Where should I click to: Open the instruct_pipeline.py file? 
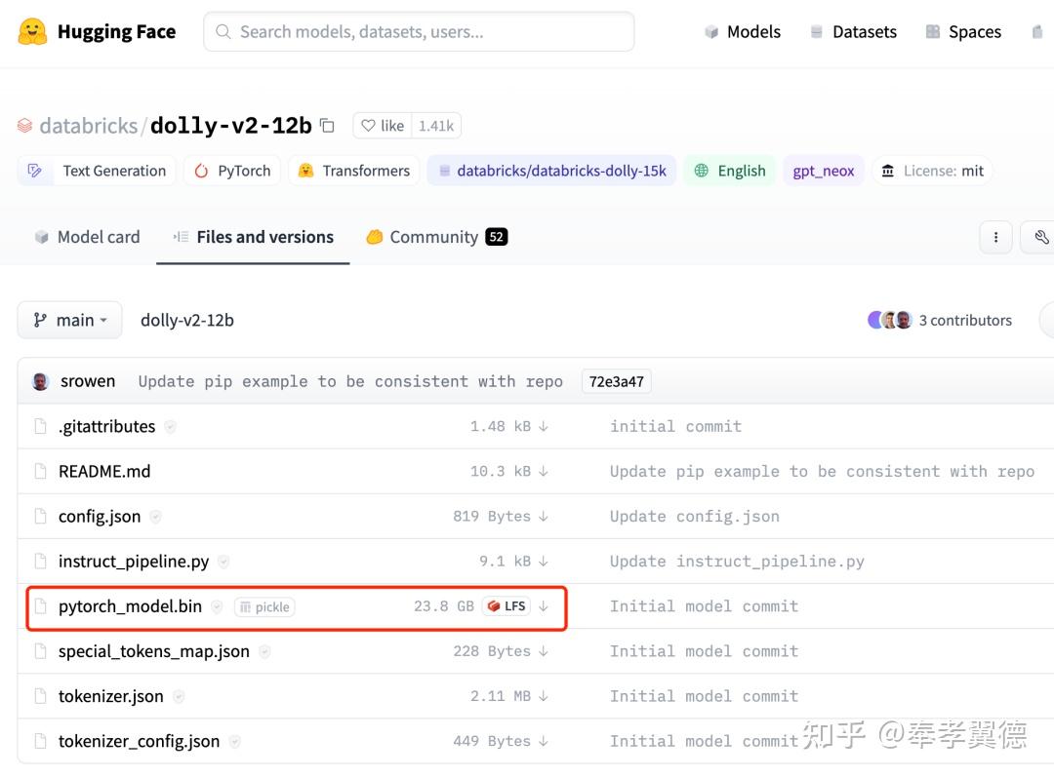(134, 562)
